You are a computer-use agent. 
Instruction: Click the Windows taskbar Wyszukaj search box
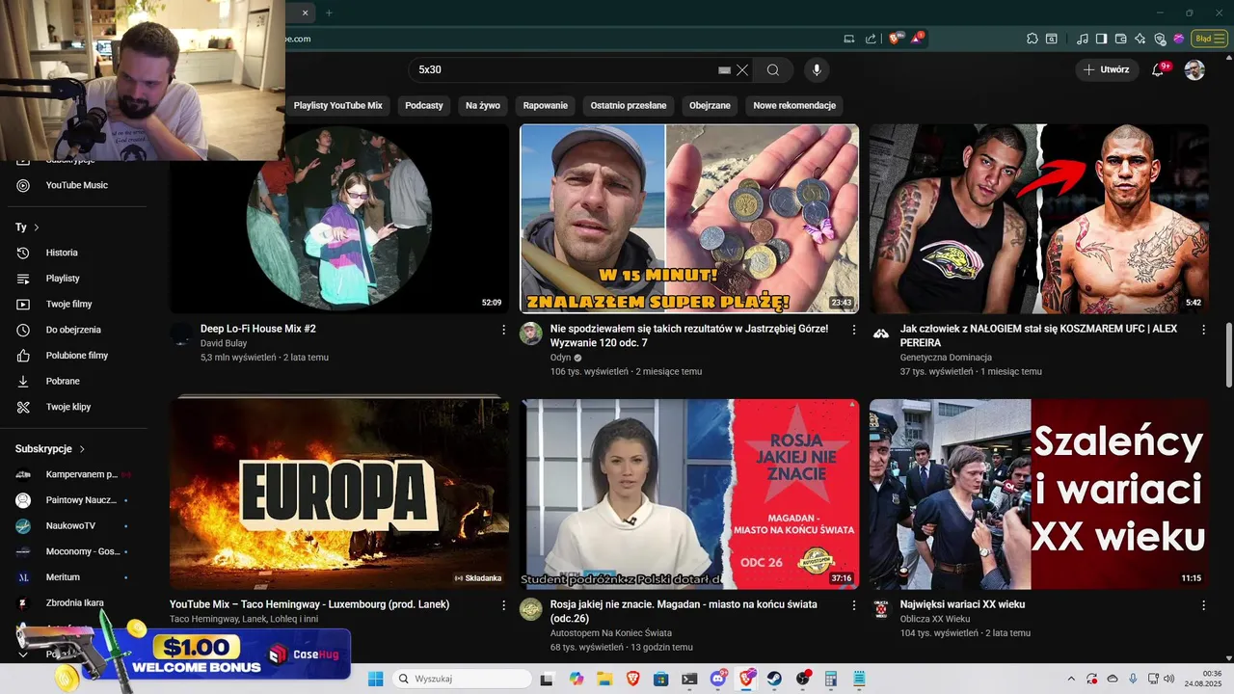[462, 679]
